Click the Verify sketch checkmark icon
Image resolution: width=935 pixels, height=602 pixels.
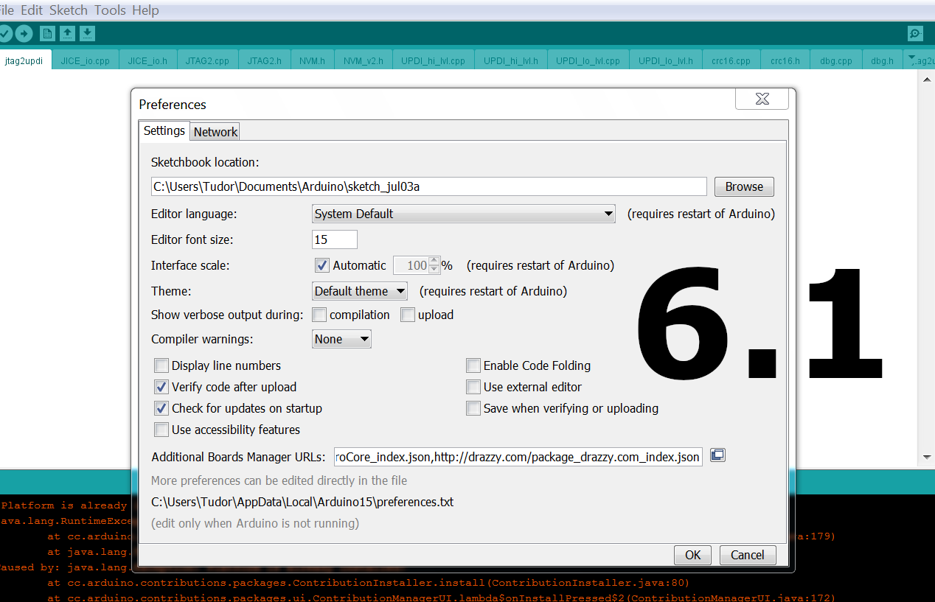click(4, 33)
